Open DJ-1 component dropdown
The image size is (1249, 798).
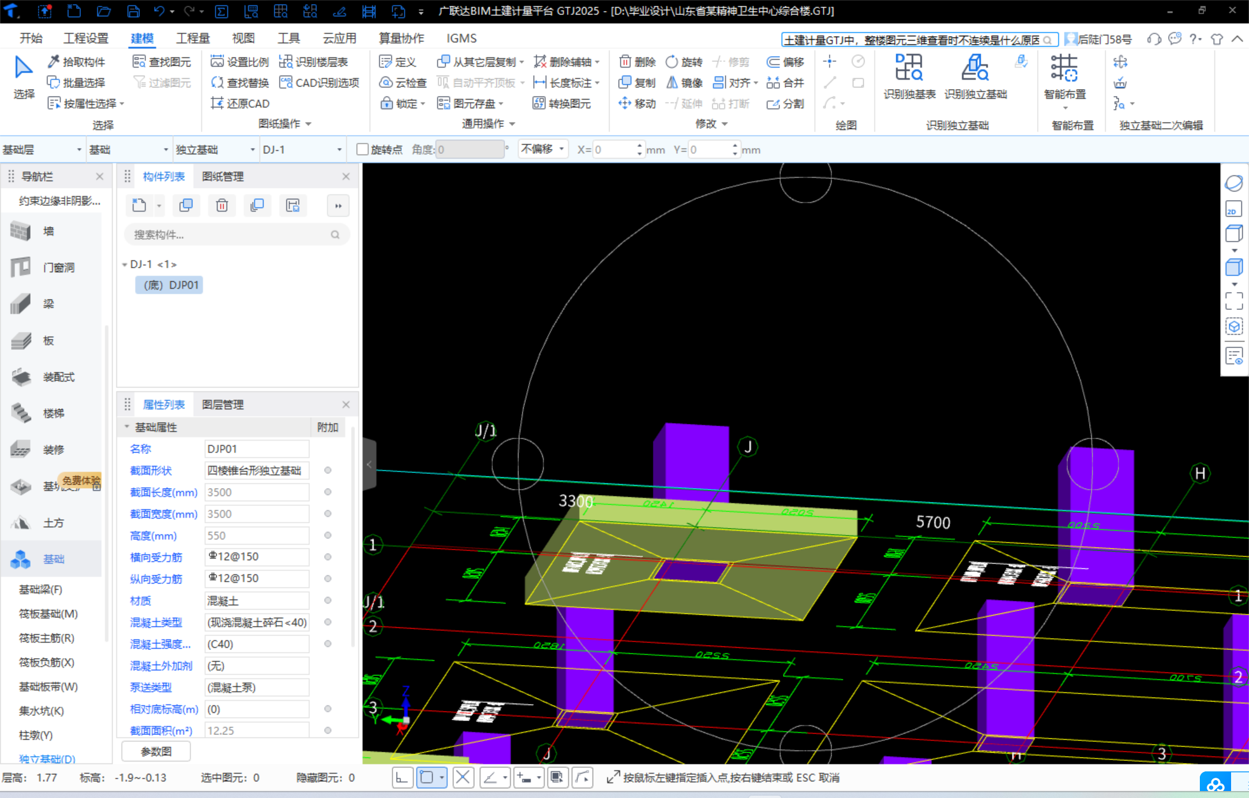(x=302, y=150)
